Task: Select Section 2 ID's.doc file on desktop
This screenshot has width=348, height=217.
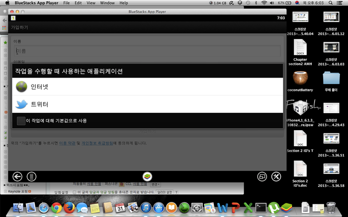Action: (300, 169)
